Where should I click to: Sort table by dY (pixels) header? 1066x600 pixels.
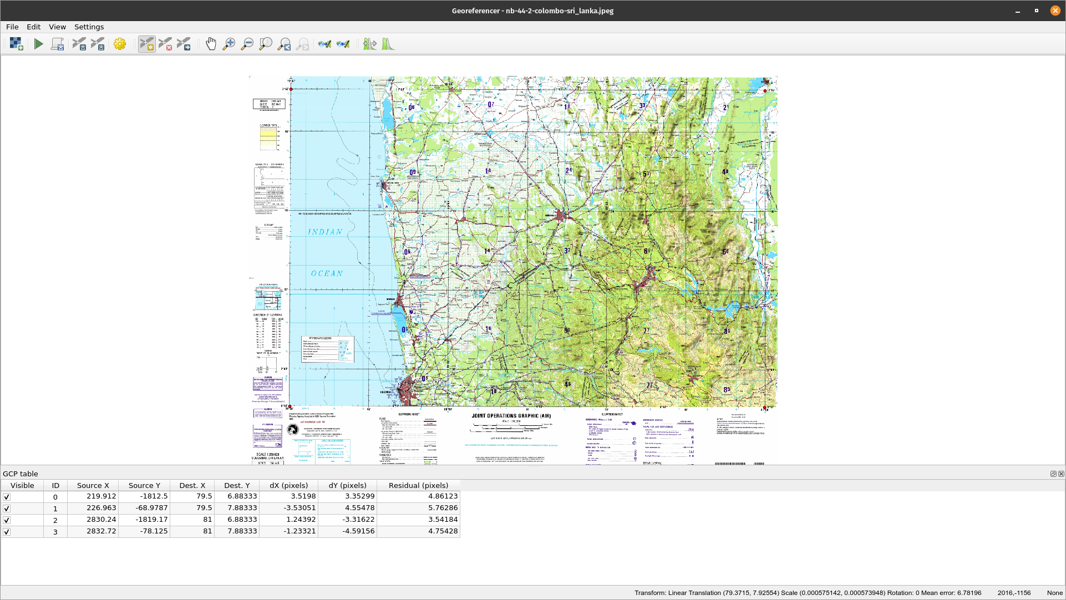click(x=347, y=485)
